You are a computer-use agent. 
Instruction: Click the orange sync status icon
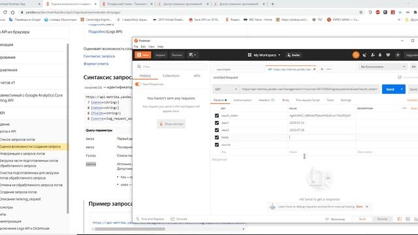(355, 55)
